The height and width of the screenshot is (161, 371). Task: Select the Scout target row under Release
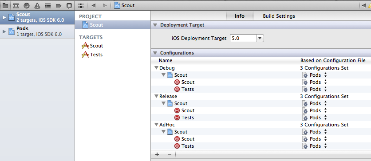pyautogui.click(x=261, y=110)
